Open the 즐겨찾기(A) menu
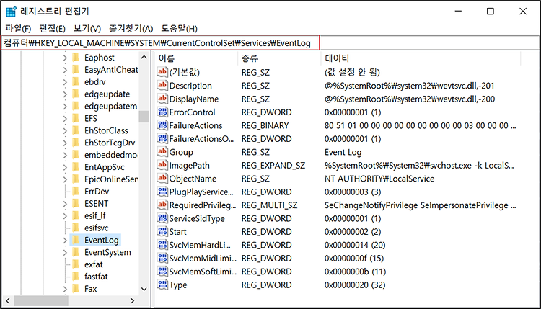This screenshot has height=309, width=541. [x=131, y=29]
